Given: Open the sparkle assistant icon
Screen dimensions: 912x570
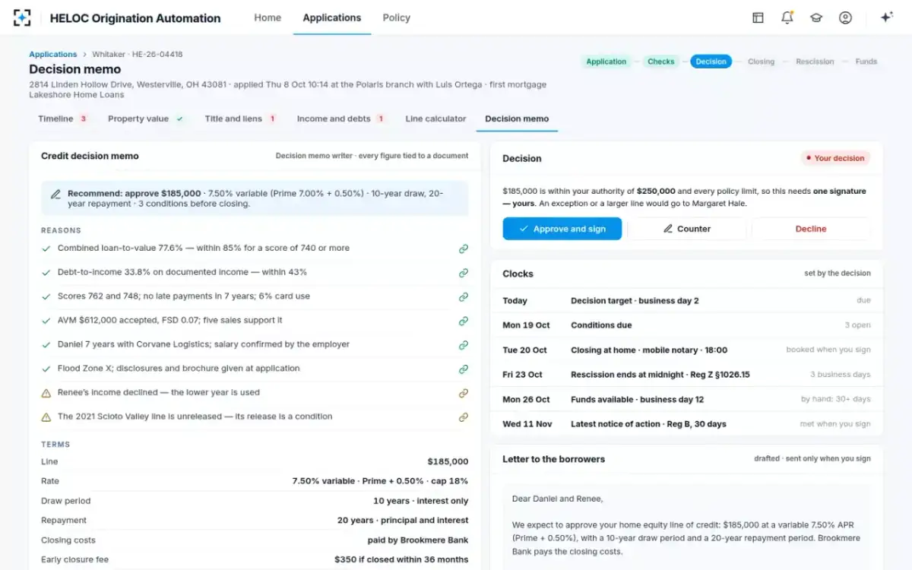Looking at the screenshot, I should click(x=886, y=17).
